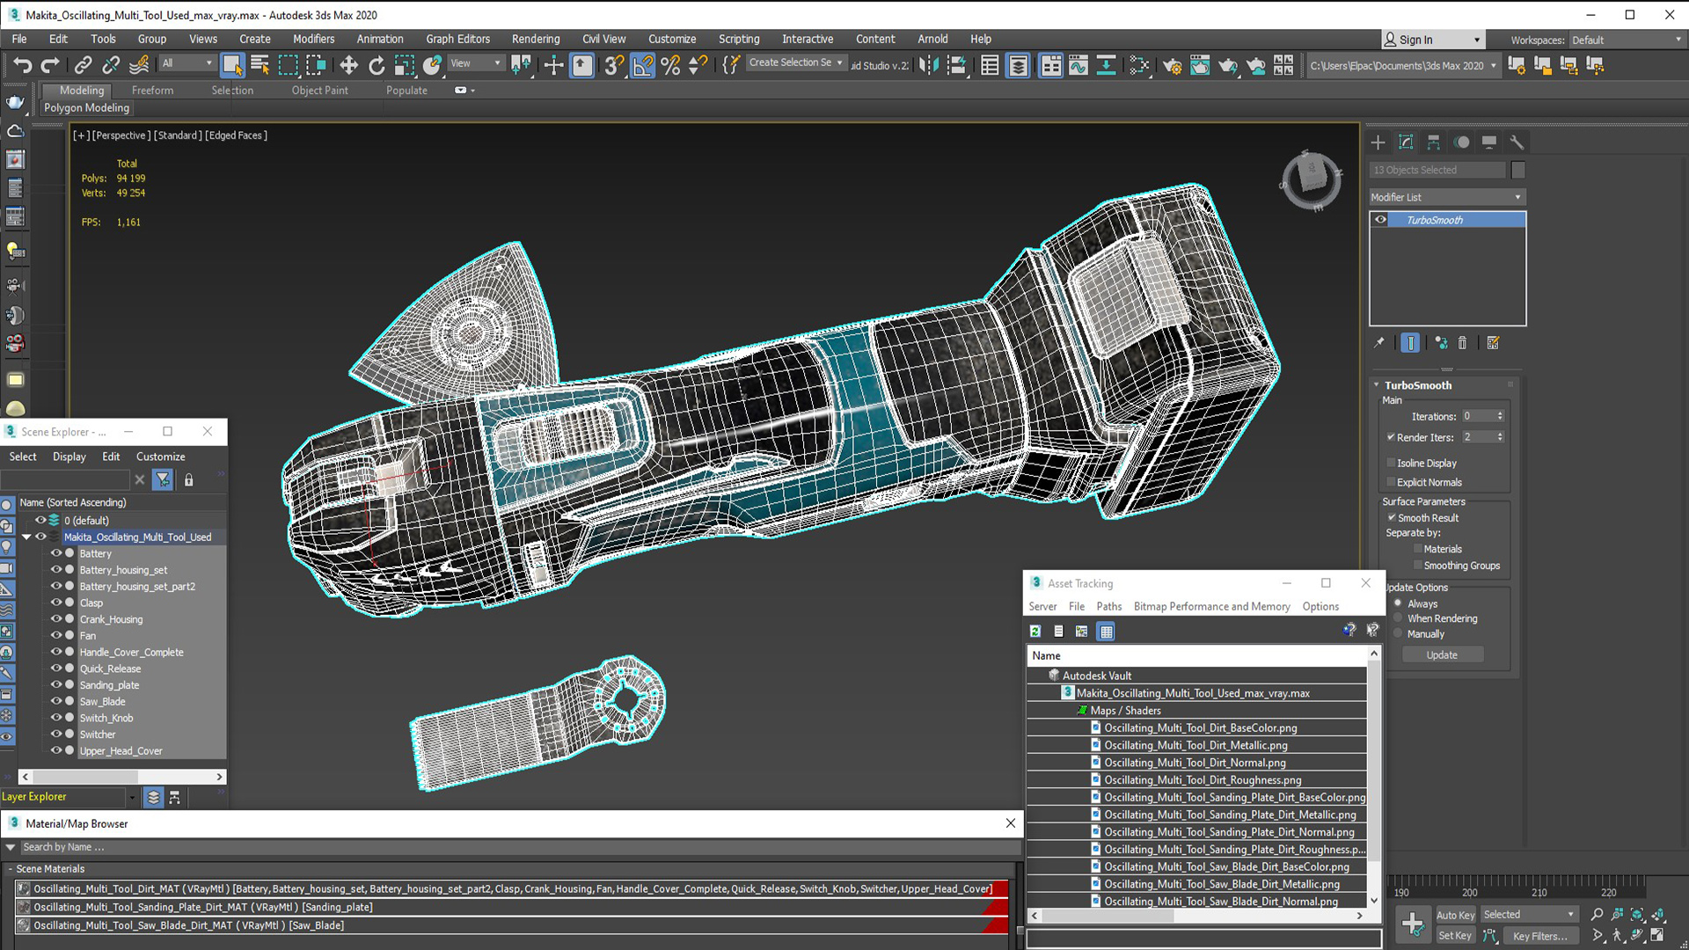This screenshot has height=950, width=1689.
Task: Toggle TurboSmooth modifier eye icon
Action: point(1380,220)
